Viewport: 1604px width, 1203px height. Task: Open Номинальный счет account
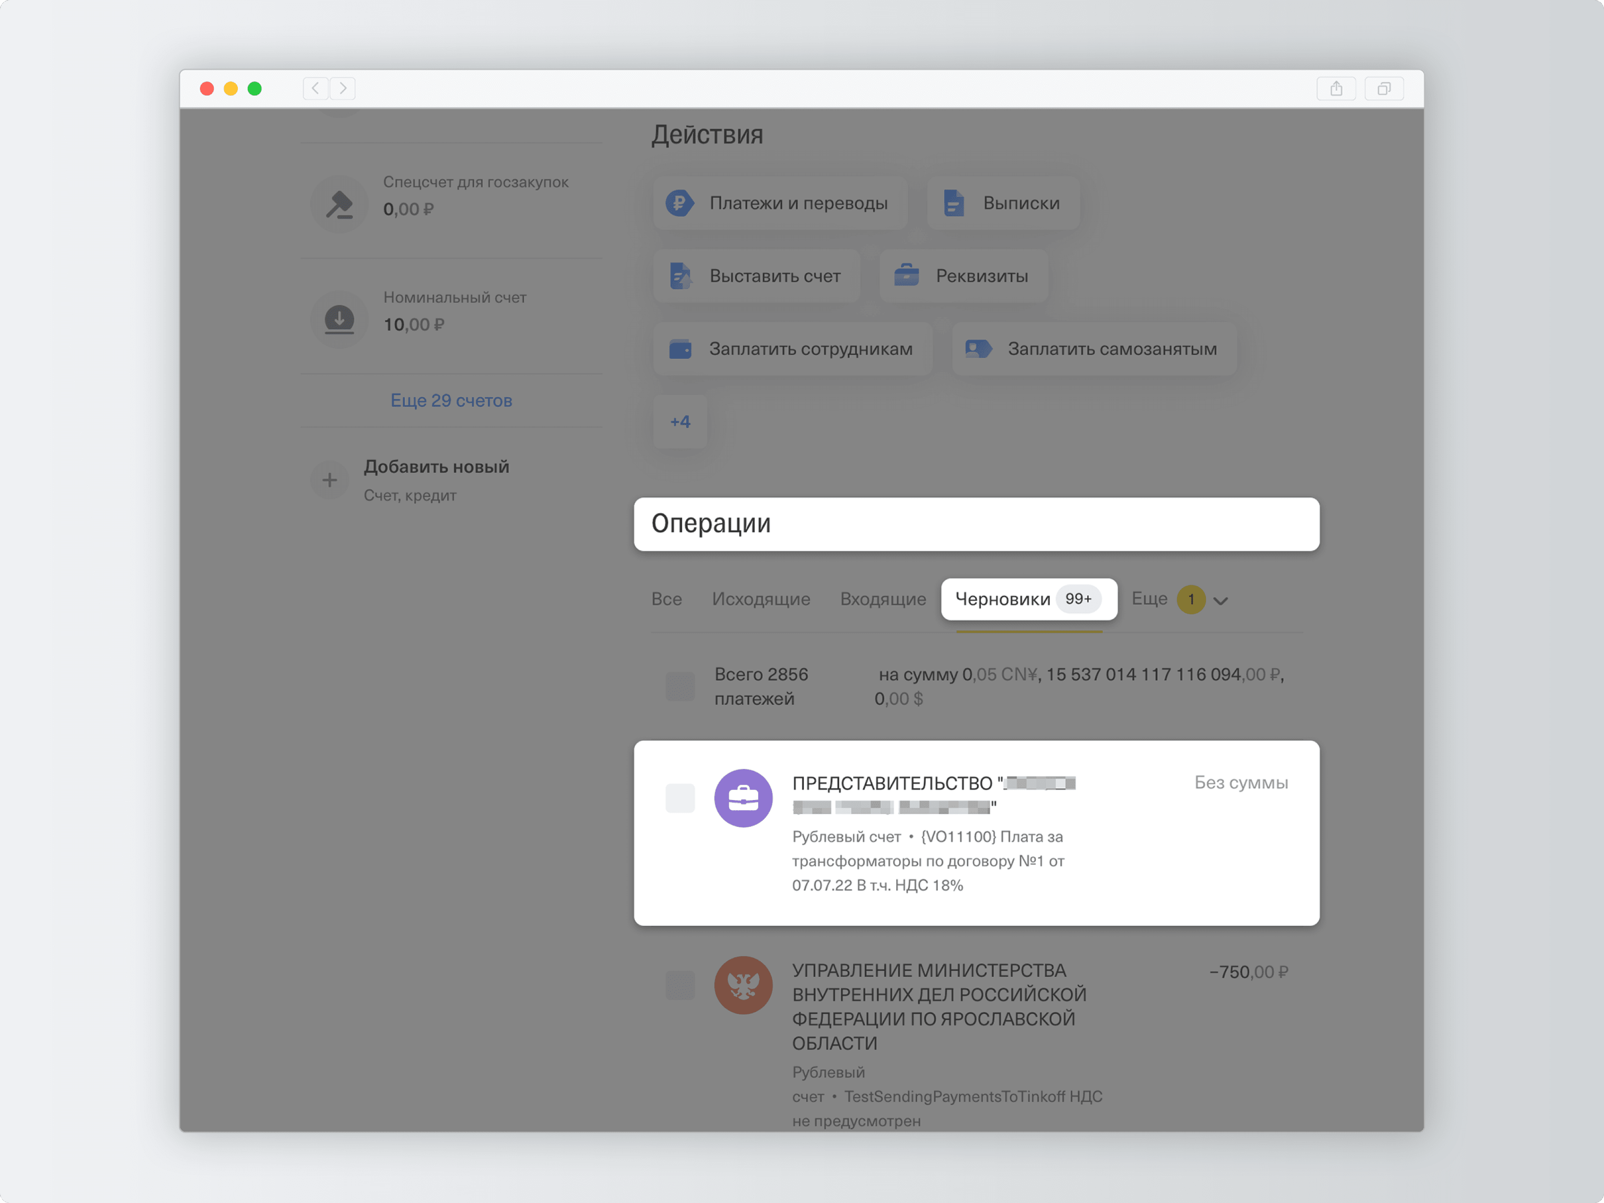coord(451,317)
